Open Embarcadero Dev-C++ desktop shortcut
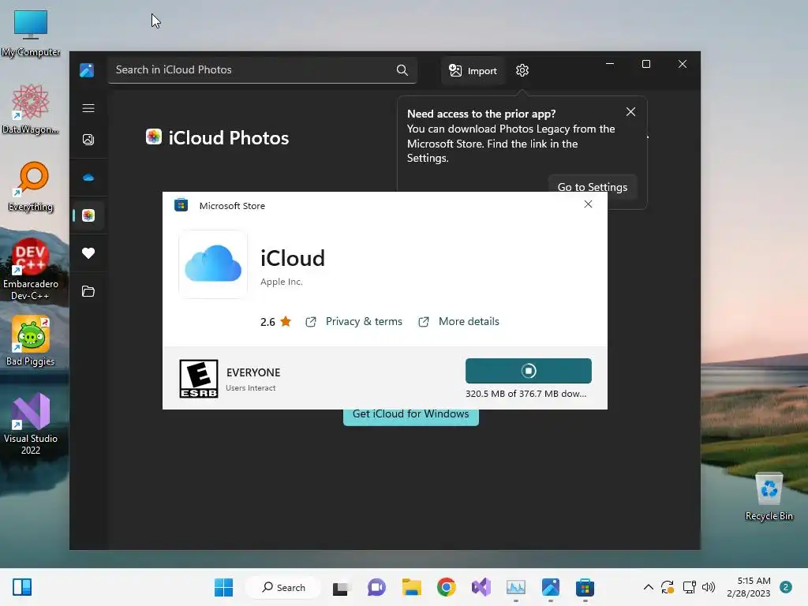808x606 pixels. 31,269
